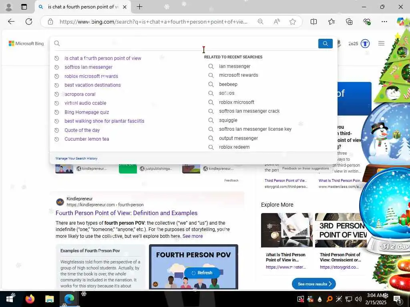Select history item 'roblox microsoft rewards'
Viewport: 410px width, 307px height.
91,76
